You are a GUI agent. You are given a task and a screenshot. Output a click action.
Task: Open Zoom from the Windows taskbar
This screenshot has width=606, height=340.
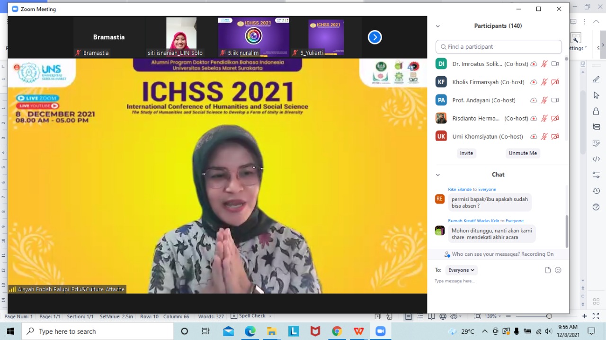(380, 331)
